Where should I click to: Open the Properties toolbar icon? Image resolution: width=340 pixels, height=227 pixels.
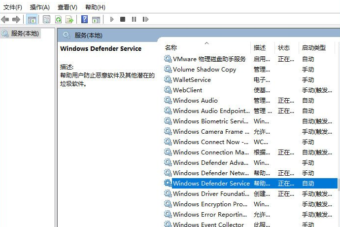pyautogui.click(x=46, y=20)
